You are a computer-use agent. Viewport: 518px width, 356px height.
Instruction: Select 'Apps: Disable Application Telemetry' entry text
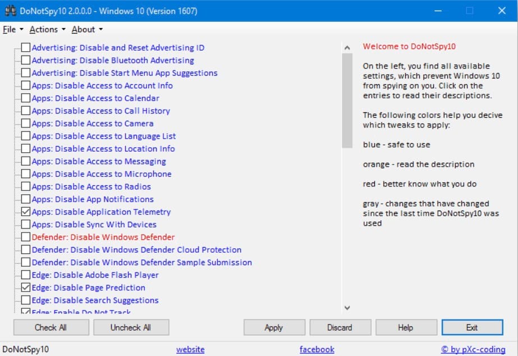[x=101, y=212]
